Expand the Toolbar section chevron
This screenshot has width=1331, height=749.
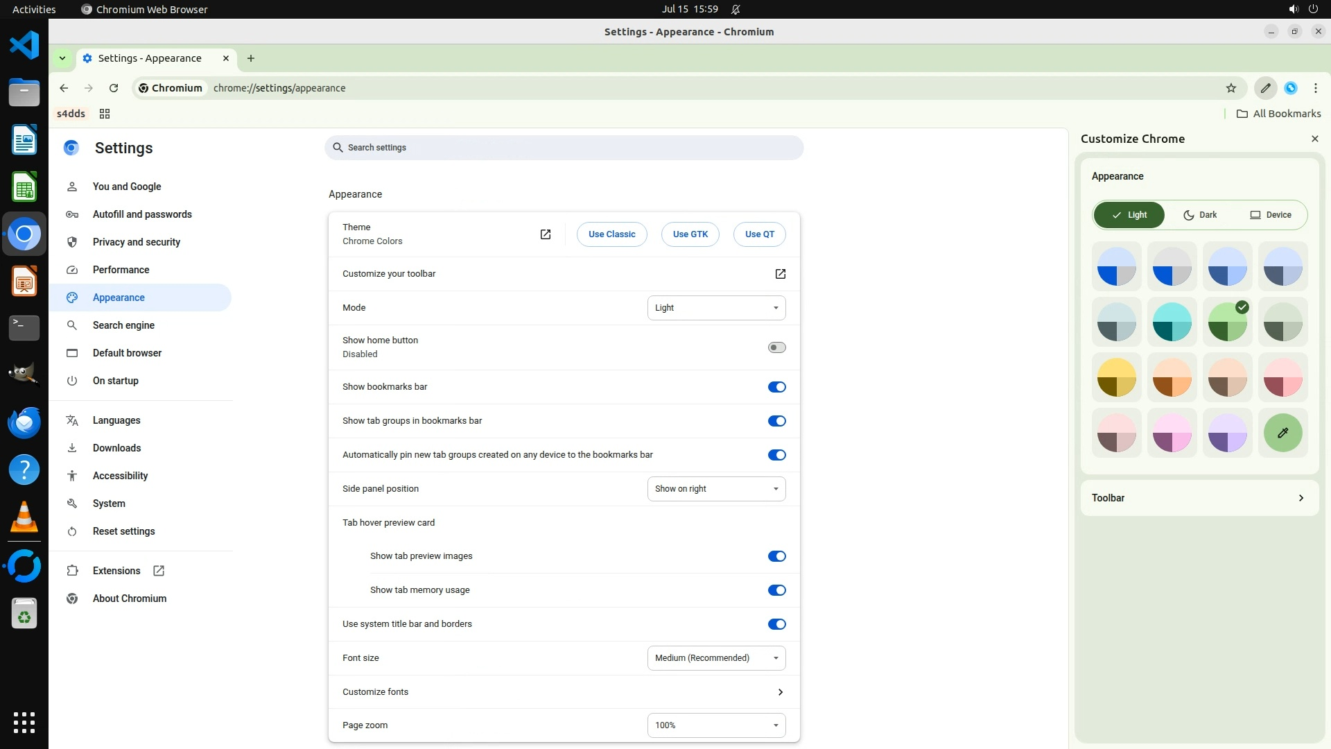1300,498
